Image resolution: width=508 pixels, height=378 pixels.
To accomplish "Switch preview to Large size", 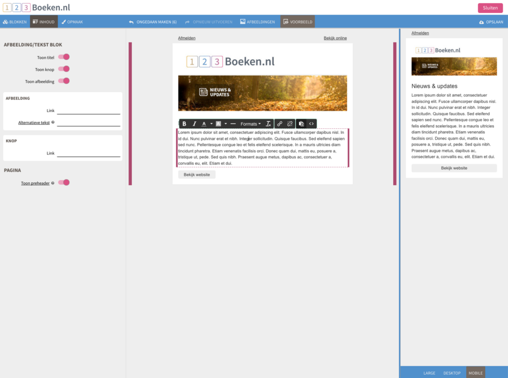I will coord(429,373).
